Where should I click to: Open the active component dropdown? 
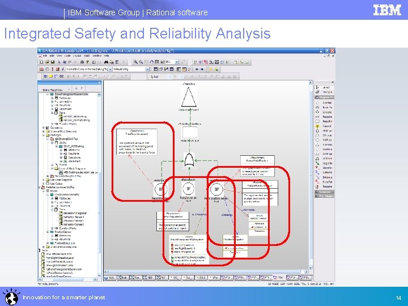tap(110, 69)
